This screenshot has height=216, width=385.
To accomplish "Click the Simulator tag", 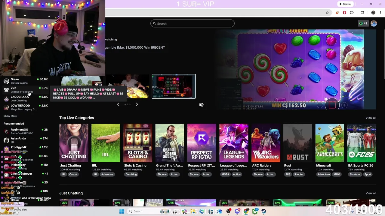I will pos(355,174).
